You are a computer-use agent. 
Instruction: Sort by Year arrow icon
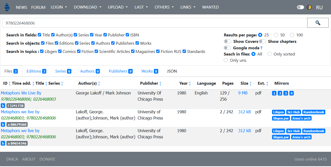tap(190, 83)
